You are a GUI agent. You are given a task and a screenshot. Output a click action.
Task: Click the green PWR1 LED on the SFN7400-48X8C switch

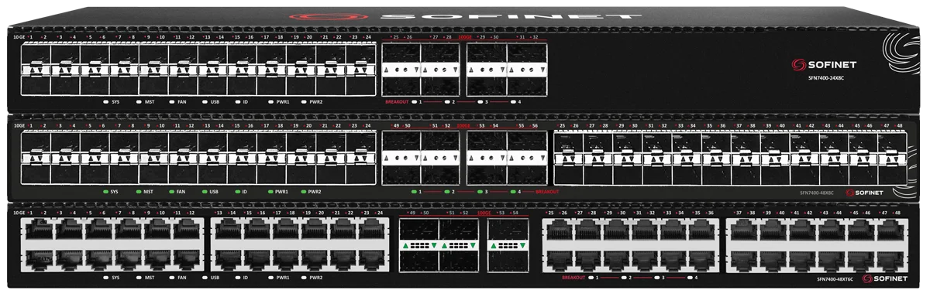pyautogui.click(x=270, y=191)
